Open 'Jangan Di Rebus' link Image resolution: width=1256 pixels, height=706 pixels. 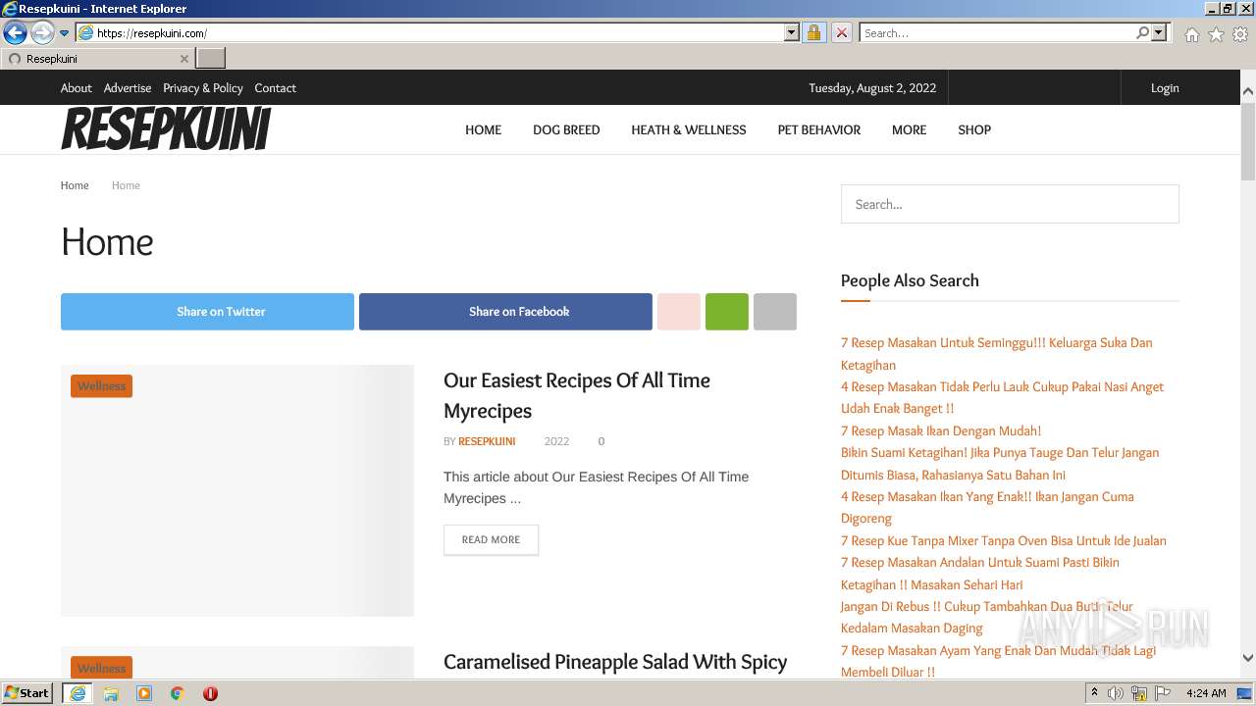click(987, 617)
